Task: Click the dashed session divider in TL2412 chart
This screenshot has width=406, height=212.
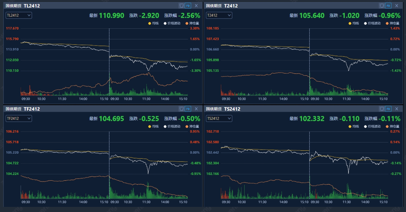Action: point(109,62)
